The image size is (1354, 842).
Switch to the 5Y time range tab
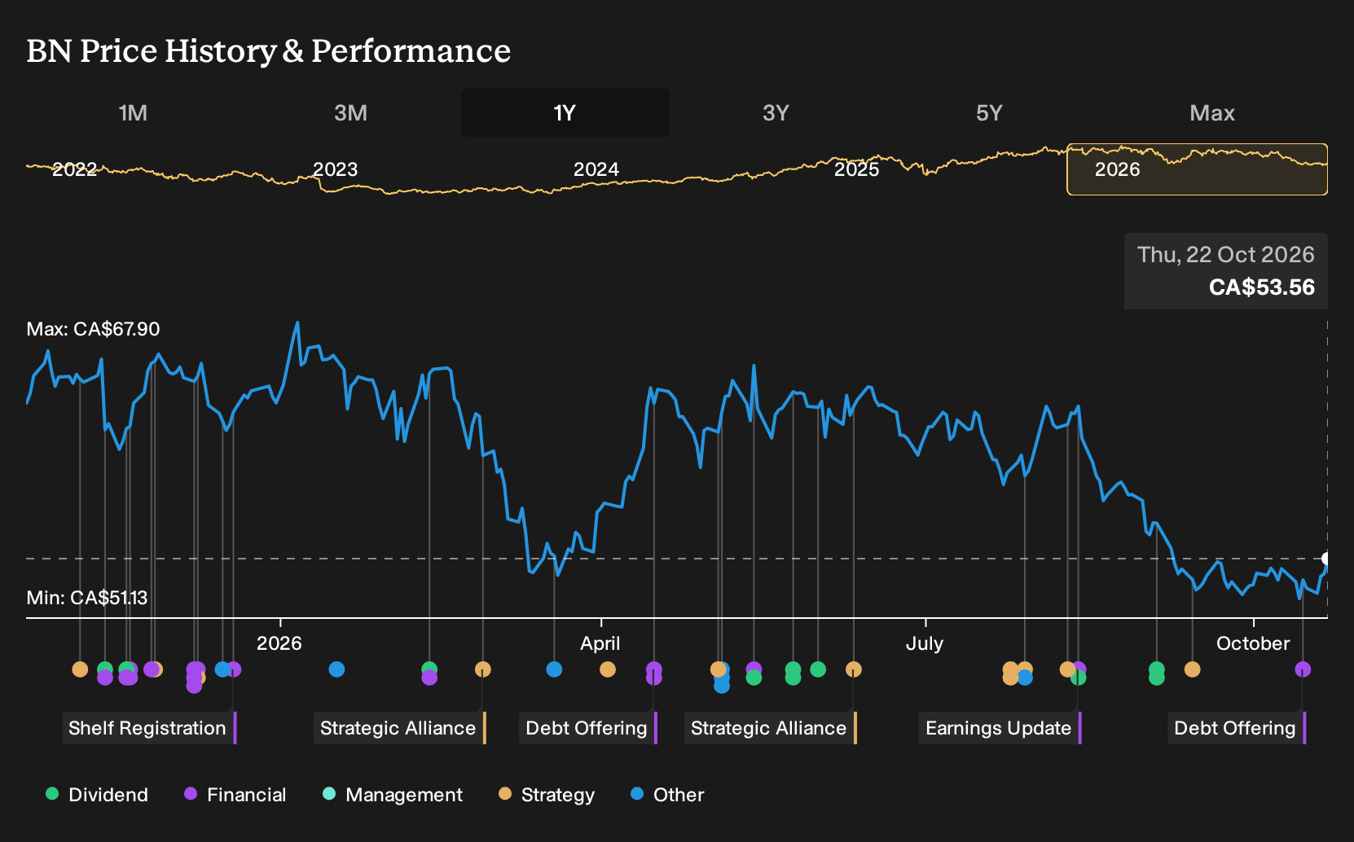[989, 112]
